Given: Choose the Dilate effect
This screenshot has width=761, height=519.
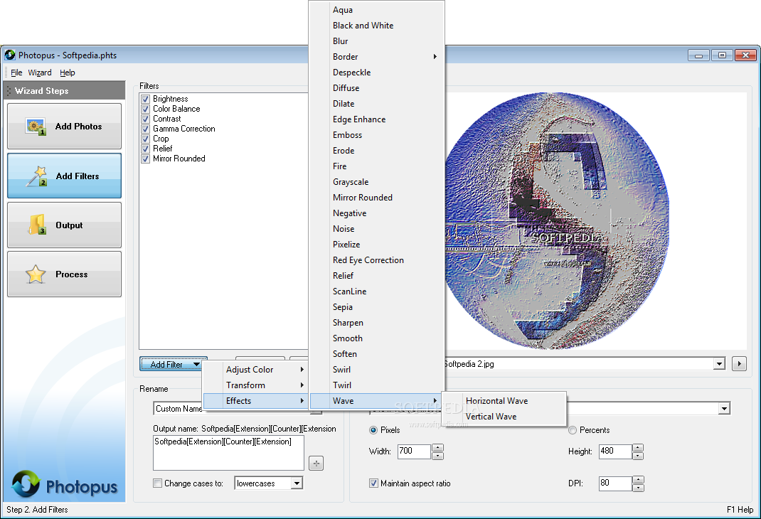Looking at the screenshot, I should pos(377,104).
